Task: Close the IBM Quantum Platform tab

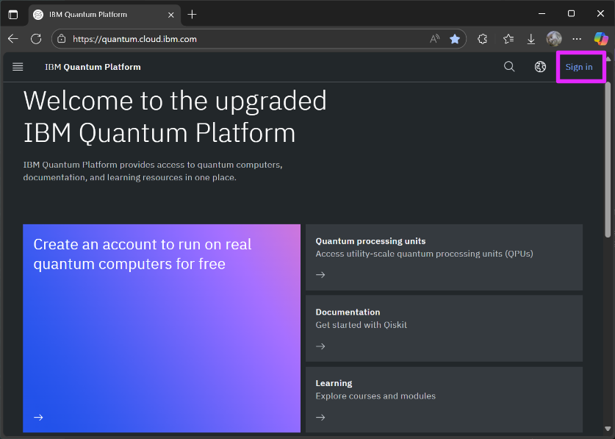Action: click(x=171, y=15)
